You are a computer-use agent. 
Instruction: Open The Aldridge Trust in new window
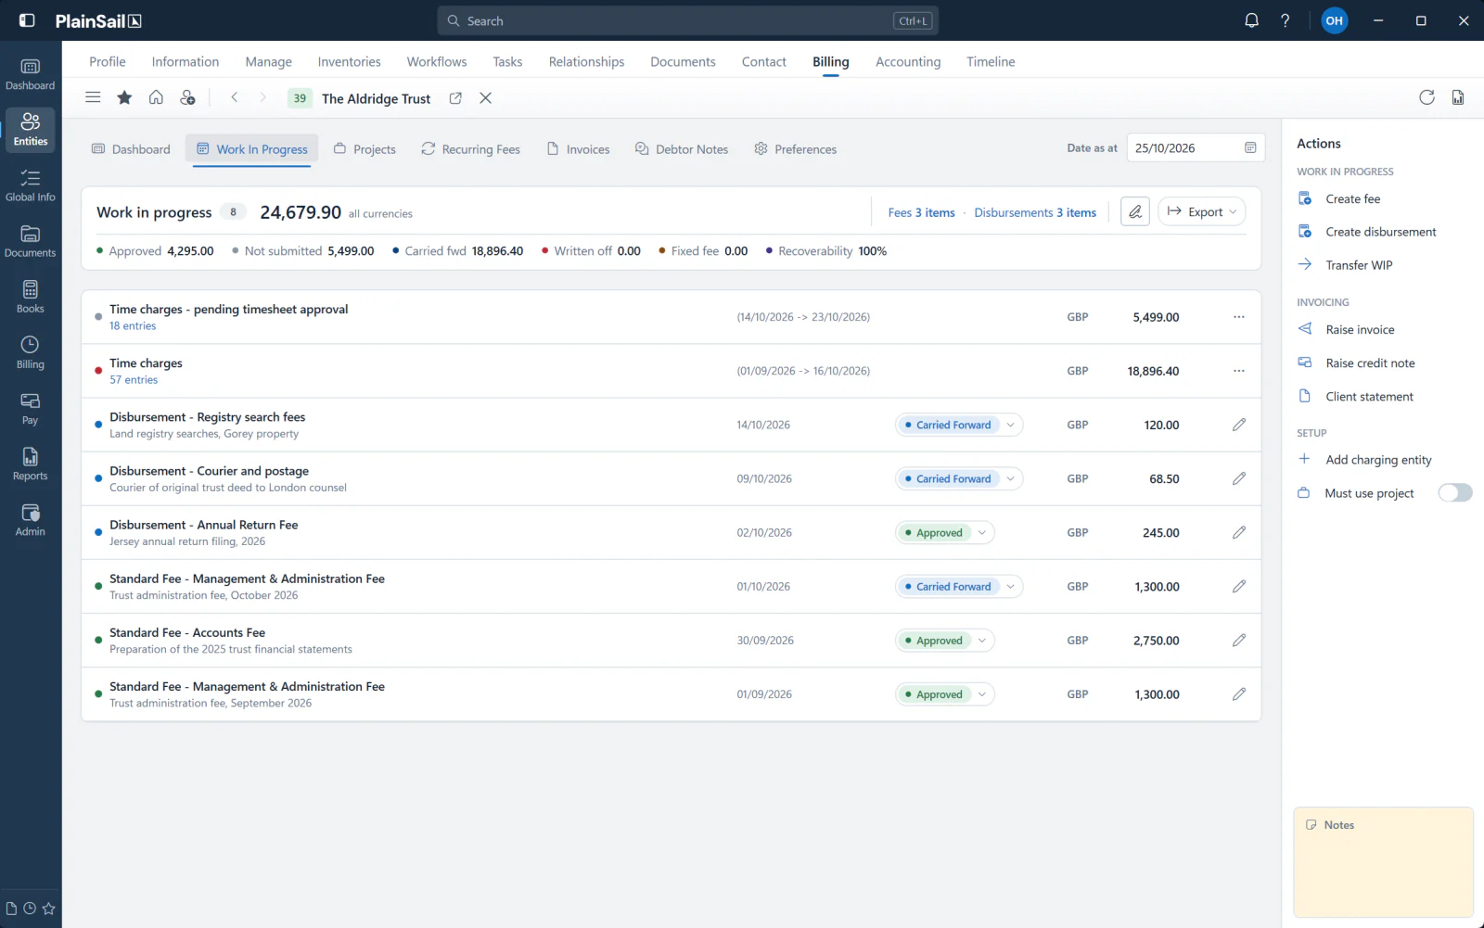tap(455, 98)
